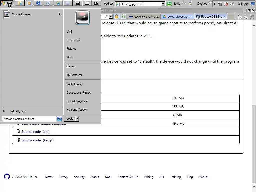Screen dimensions: 256x192
Task: Click the 5:17 AM clock
Action: coord(243,4)
